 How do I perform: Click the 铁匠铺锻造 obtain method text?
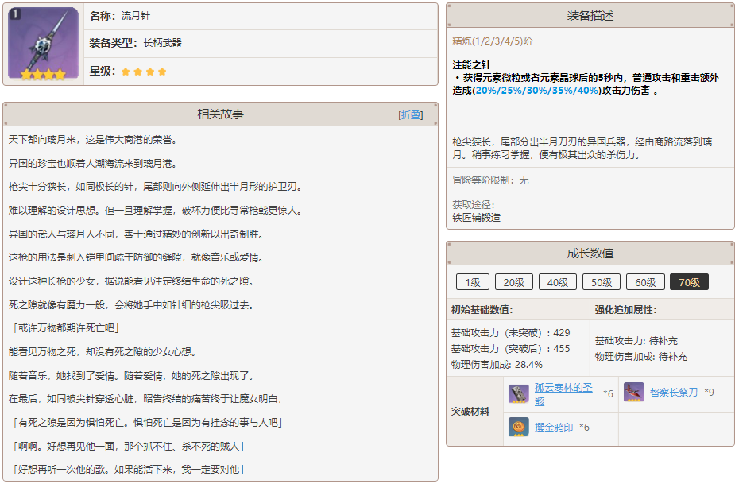click(x=476, y=218)
